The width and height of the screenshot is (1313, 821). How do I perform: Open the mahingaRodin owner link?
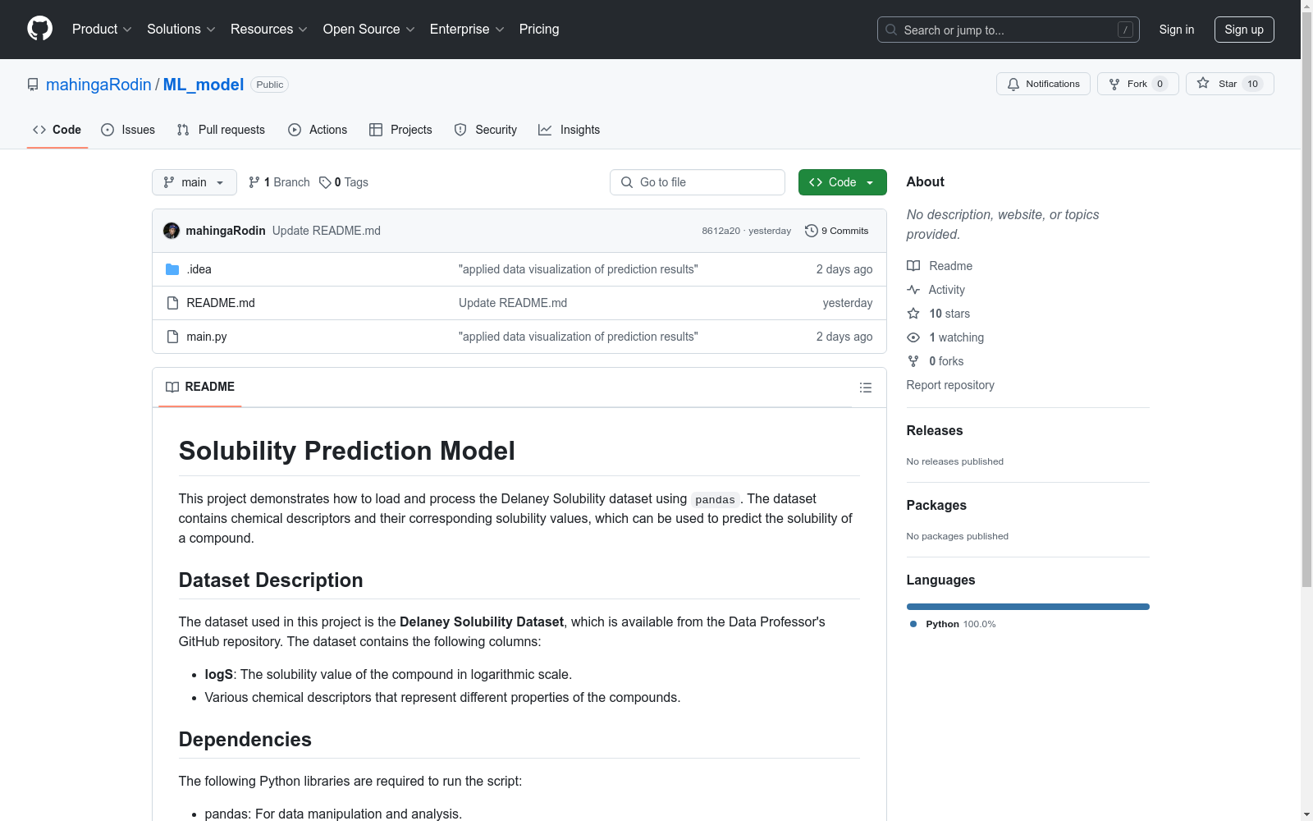[x=98, y=85]
